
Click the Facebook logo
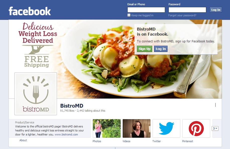tap(30, 11)
